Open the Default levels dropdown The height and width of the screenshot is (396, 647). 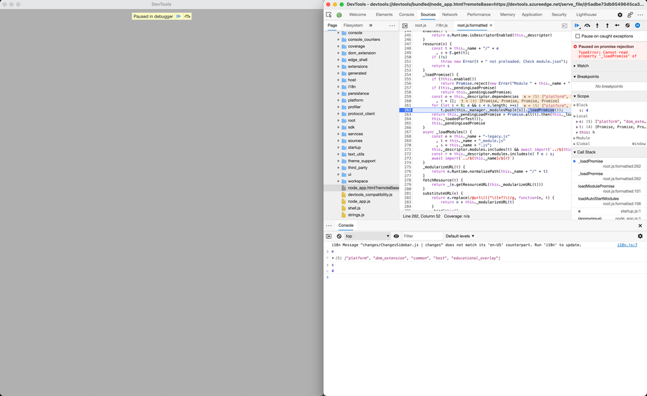[x=460, y=236]
